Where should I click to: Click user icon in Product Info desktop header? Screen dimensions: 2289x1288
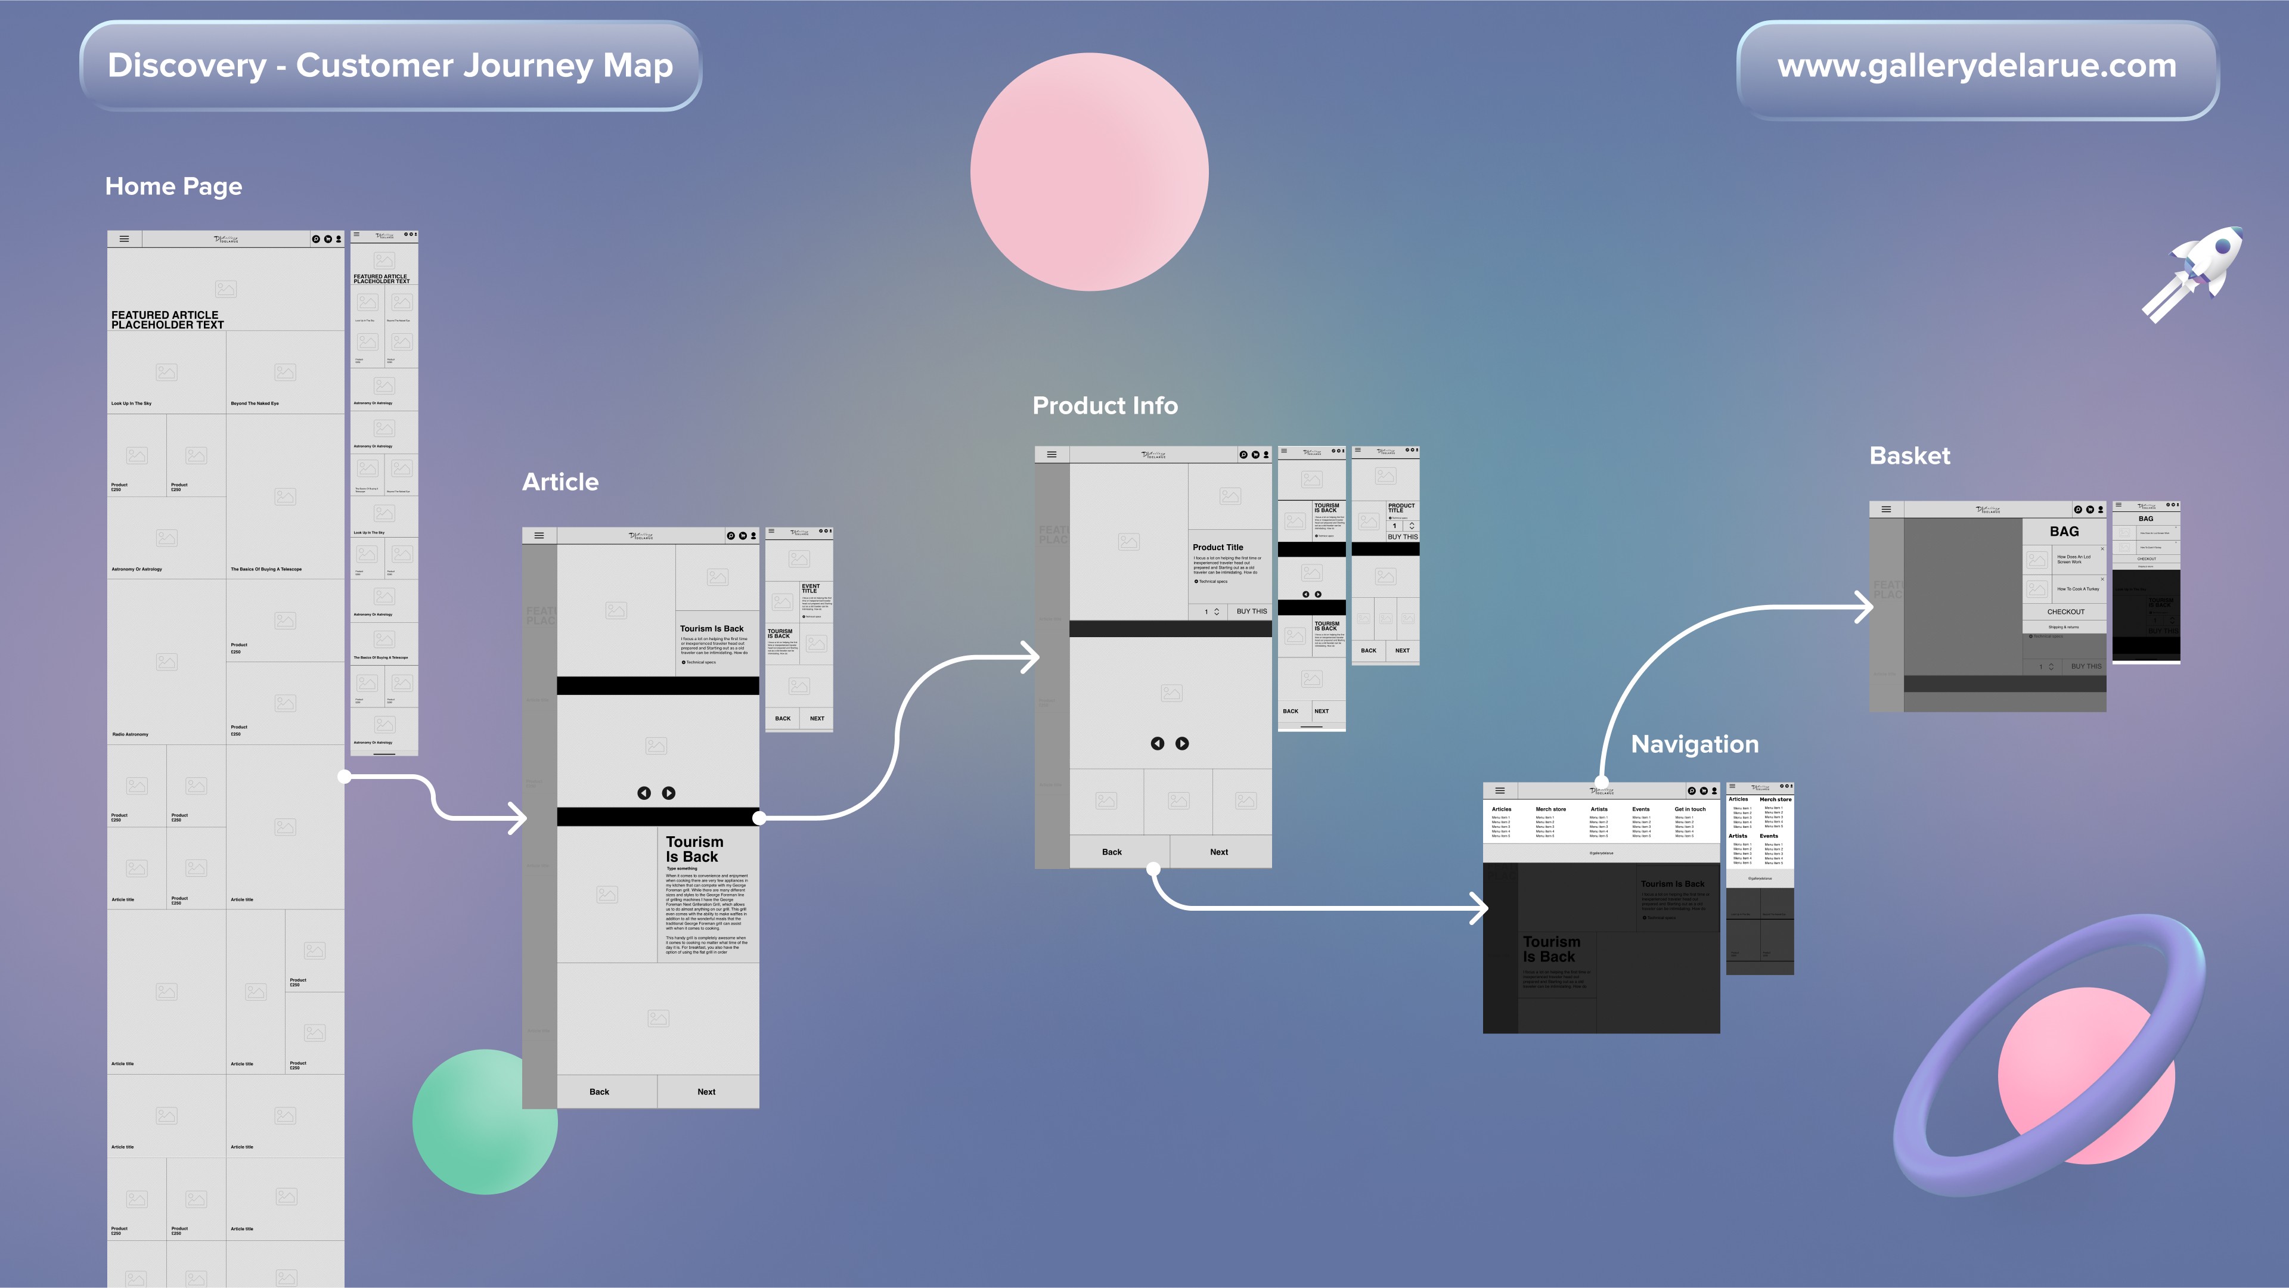click(1266, 455)
